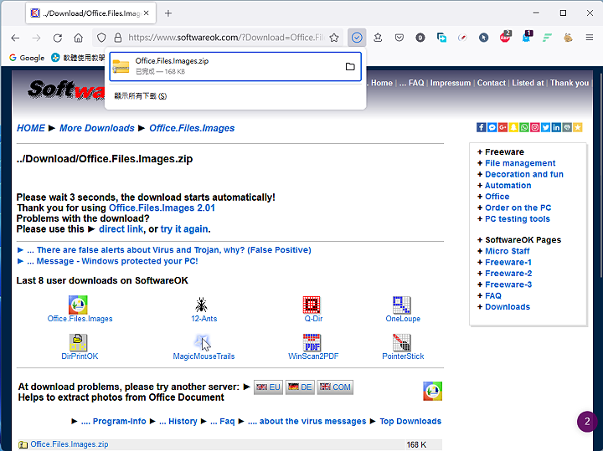Open Contact in header menu

tap(492, 83)
